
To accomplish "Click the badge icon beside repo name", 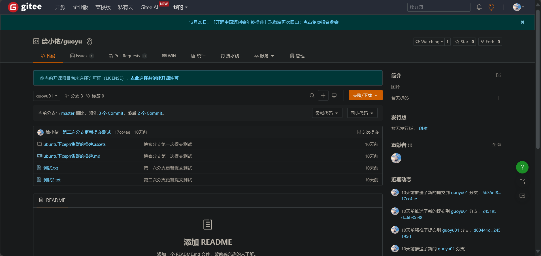I will pyautogui.click(x=90, y=42).
